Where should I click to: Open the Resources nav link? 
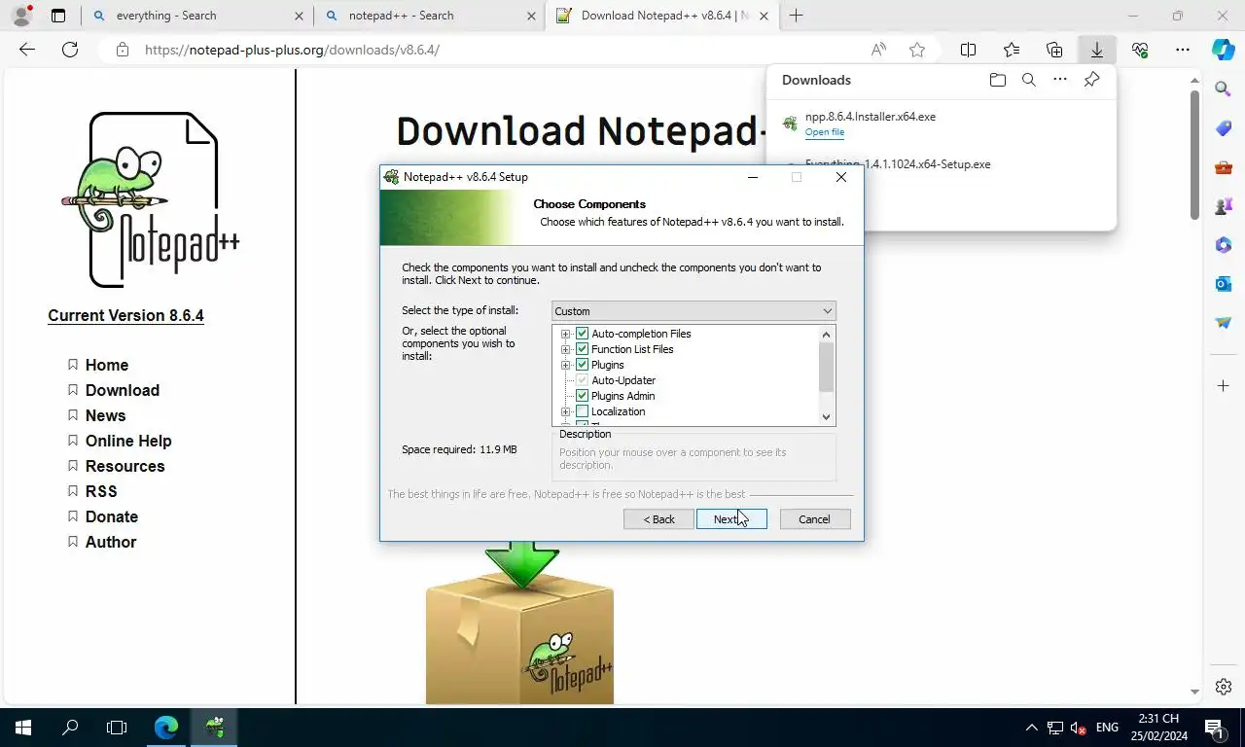tap(125, 466)
